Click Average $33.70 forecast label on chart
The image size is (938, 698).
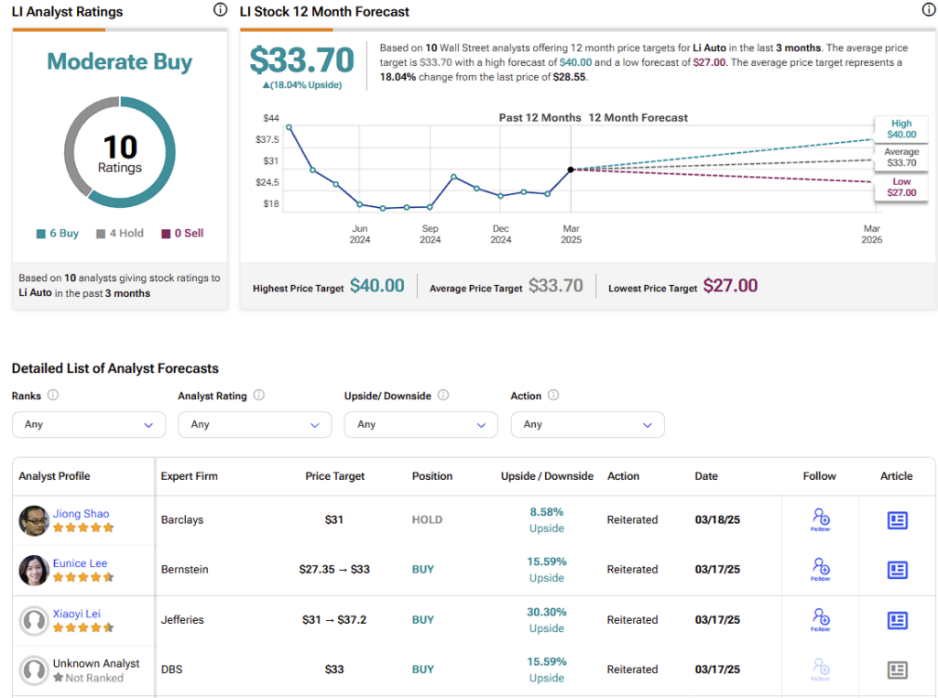click(x=901, y=157)
